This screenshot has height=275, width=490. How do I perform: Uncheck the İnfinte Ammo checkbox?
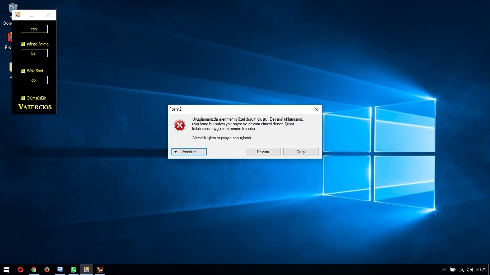click(23, 44)
